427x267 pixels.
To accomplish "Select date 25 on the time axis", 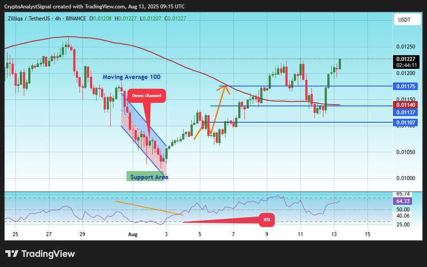I will [15, 234].
